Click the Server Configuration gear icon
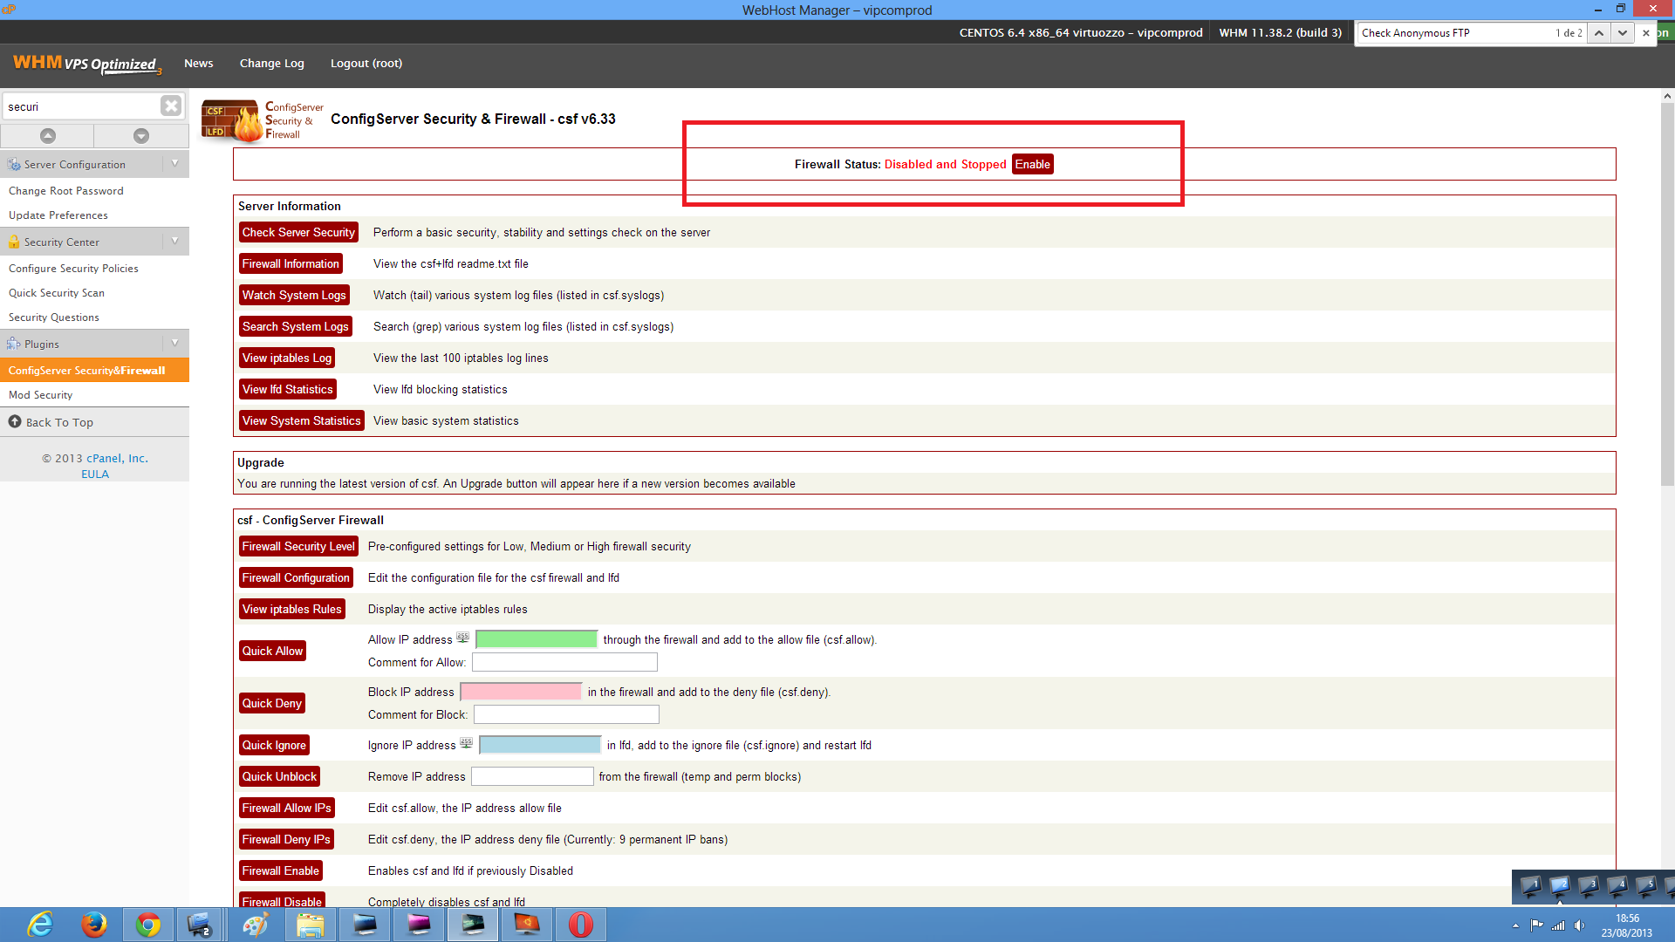 (14, 164)
